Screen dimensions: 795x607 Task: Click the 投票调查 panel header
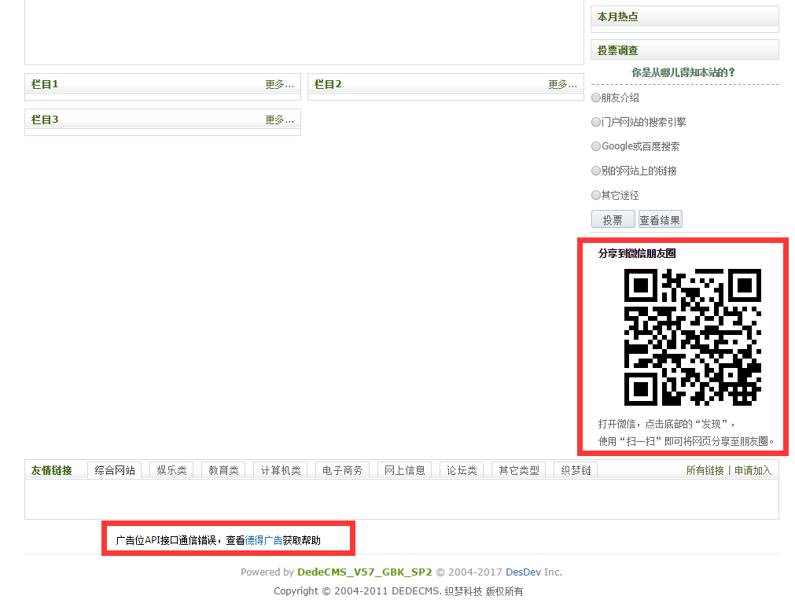684,50
